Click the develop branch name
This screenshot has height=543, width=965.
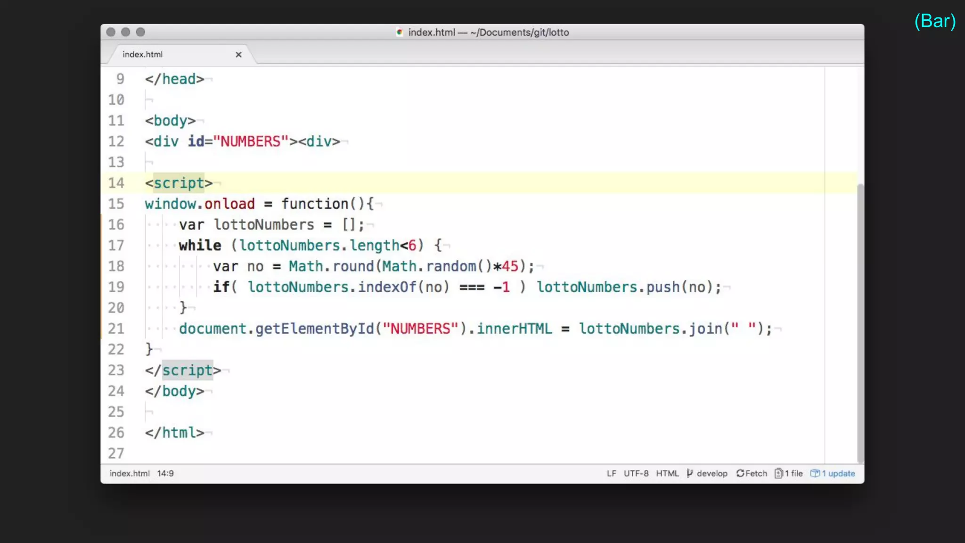coord(712,473)
